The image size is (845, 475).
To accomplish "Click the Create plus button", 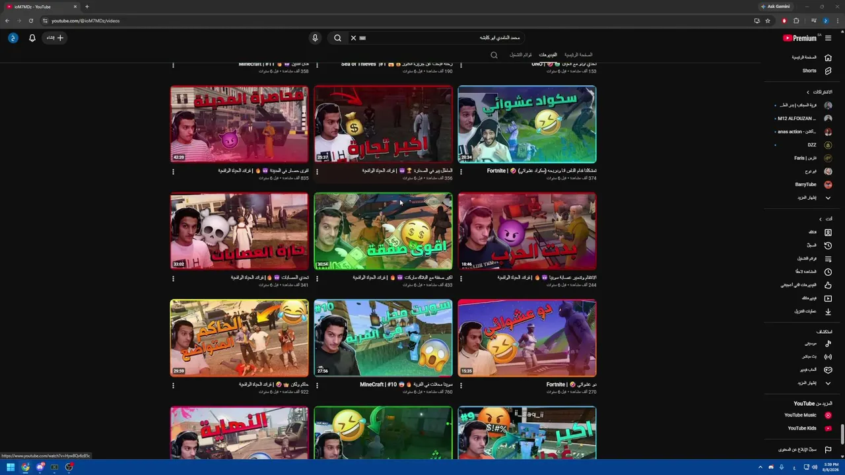I will coord(55,38).
